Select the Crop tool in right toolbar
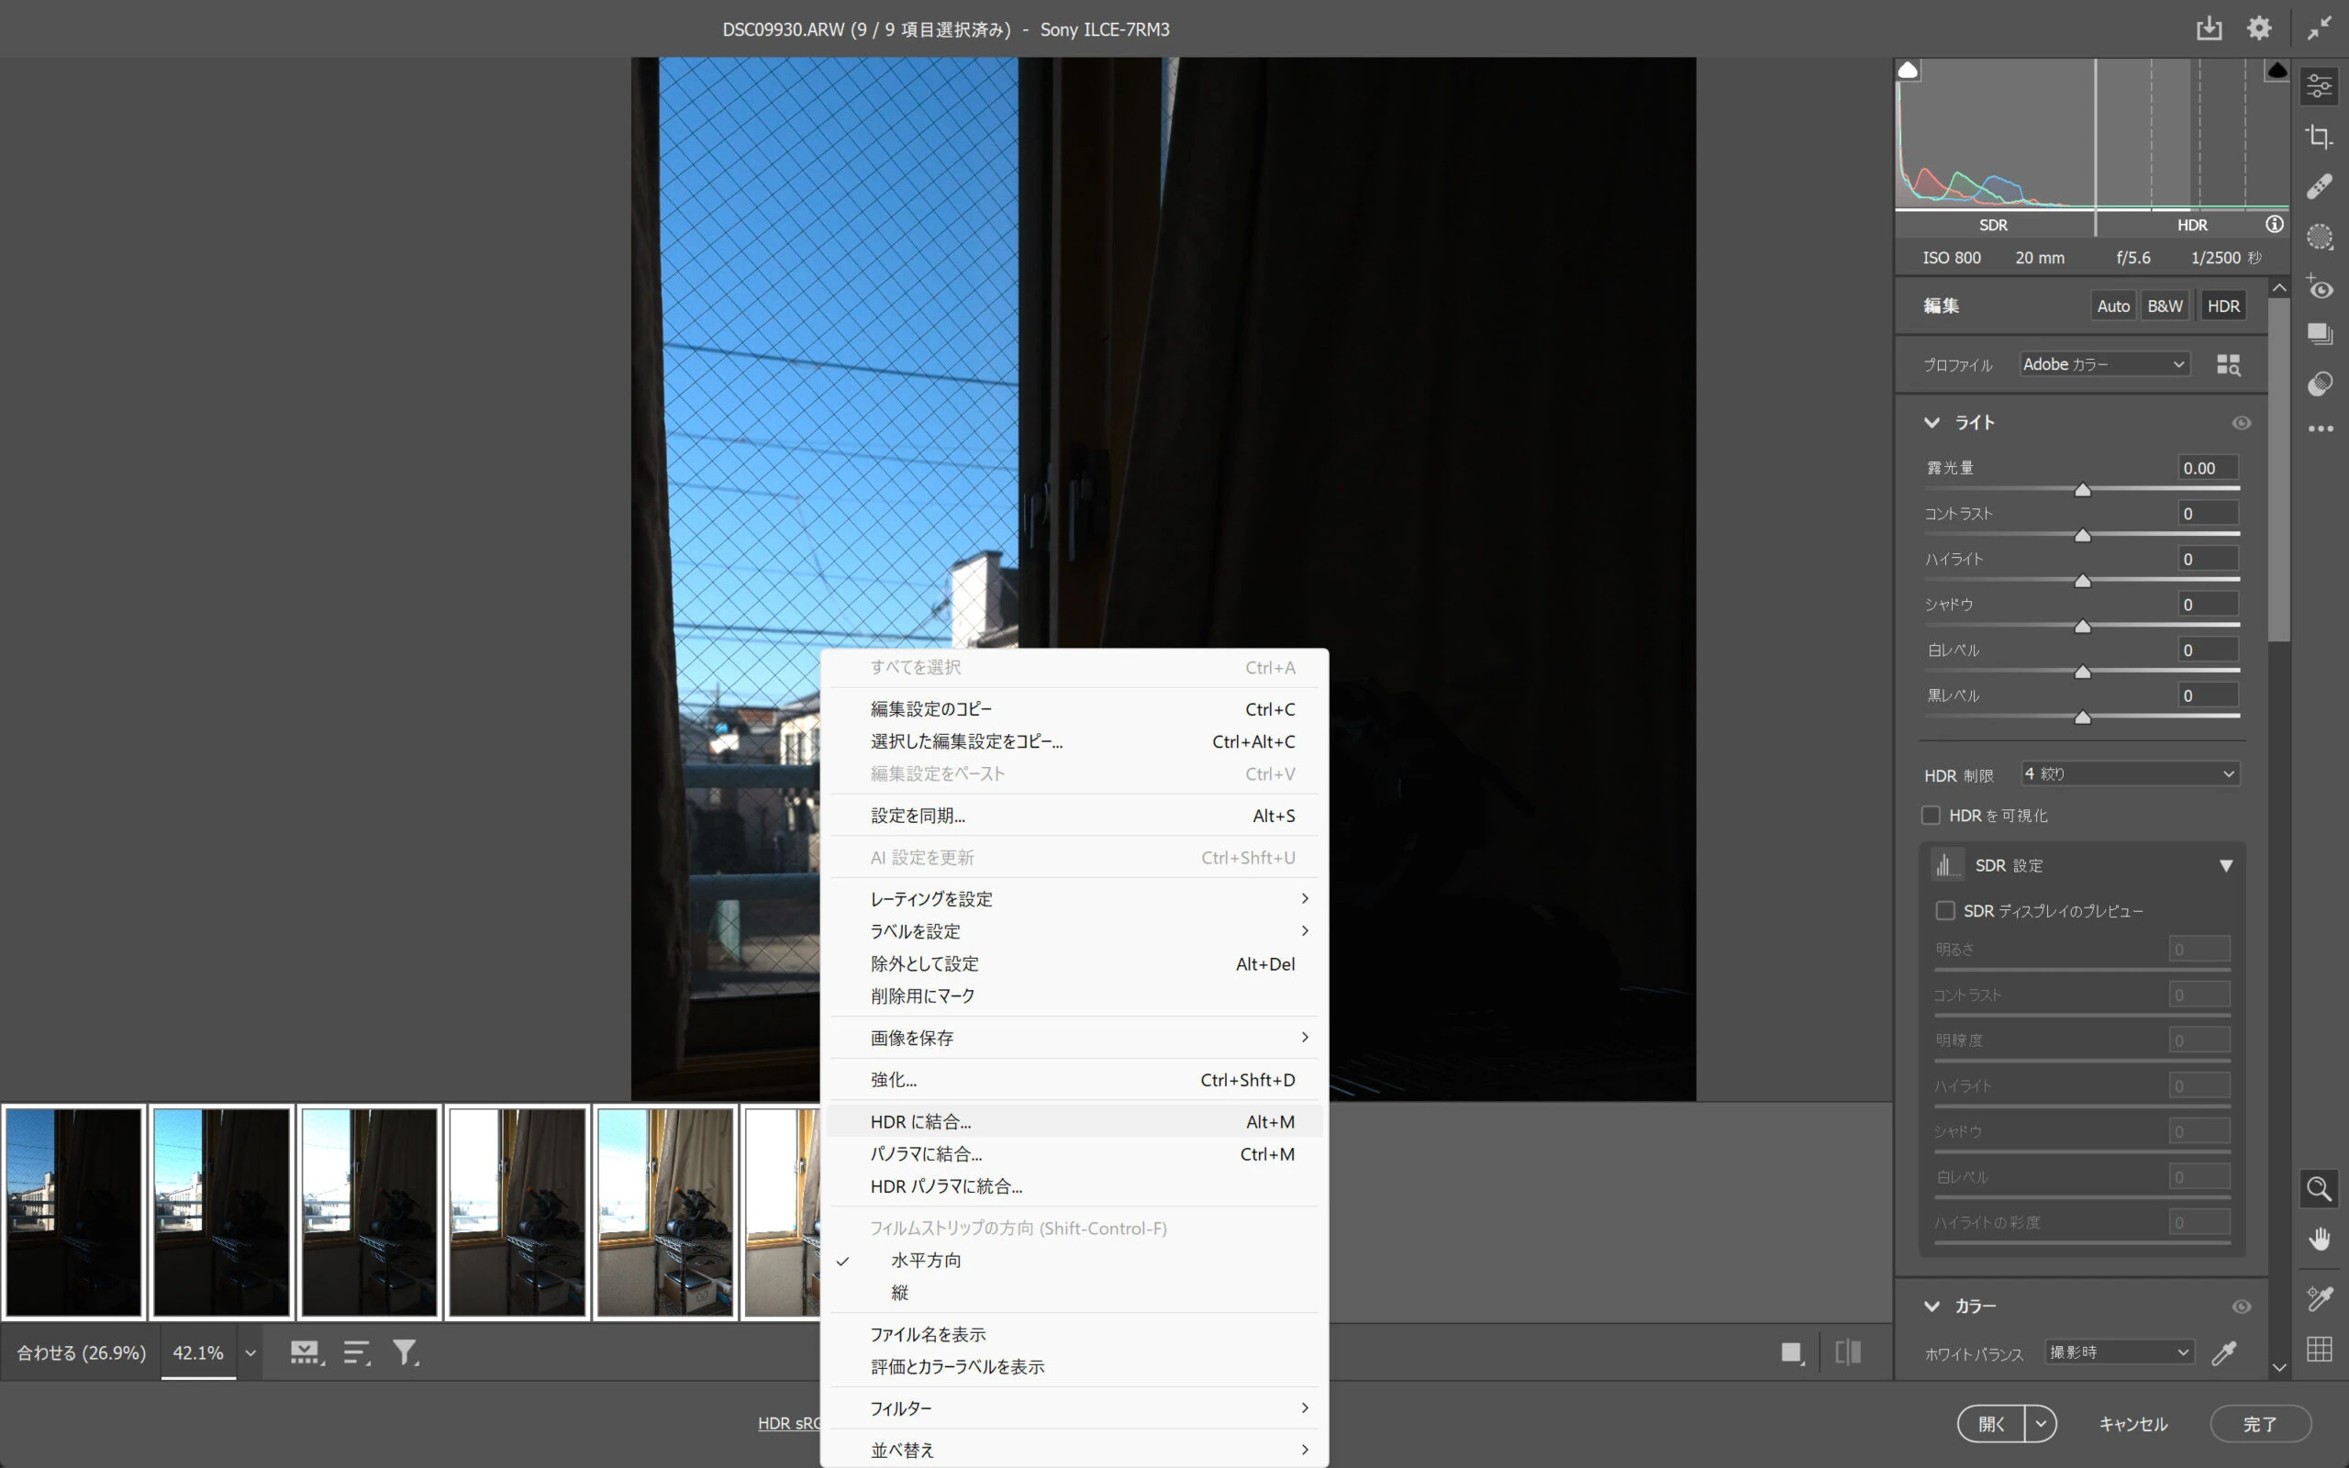Screen dimensions: 2349x1468 (2319, 136)
